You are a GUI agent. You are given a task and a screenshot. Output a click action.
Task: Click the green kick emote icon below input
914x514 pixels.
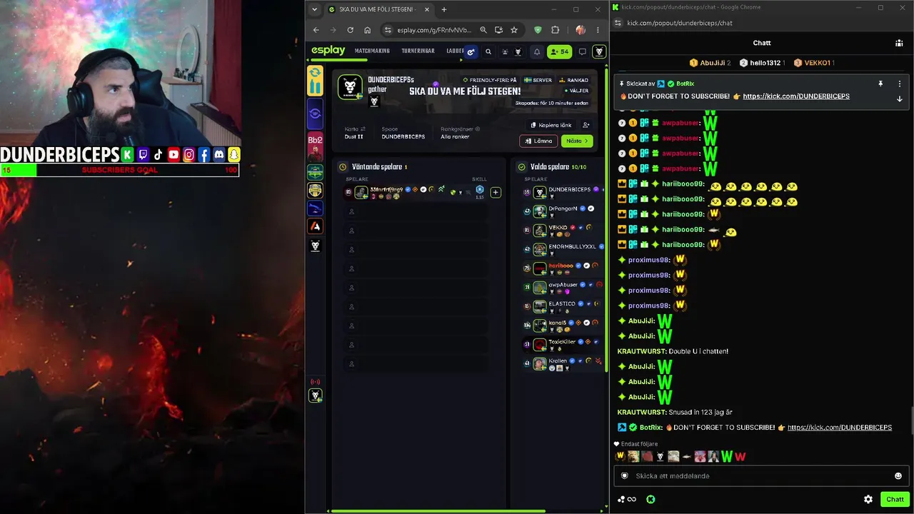coord(651,500)
